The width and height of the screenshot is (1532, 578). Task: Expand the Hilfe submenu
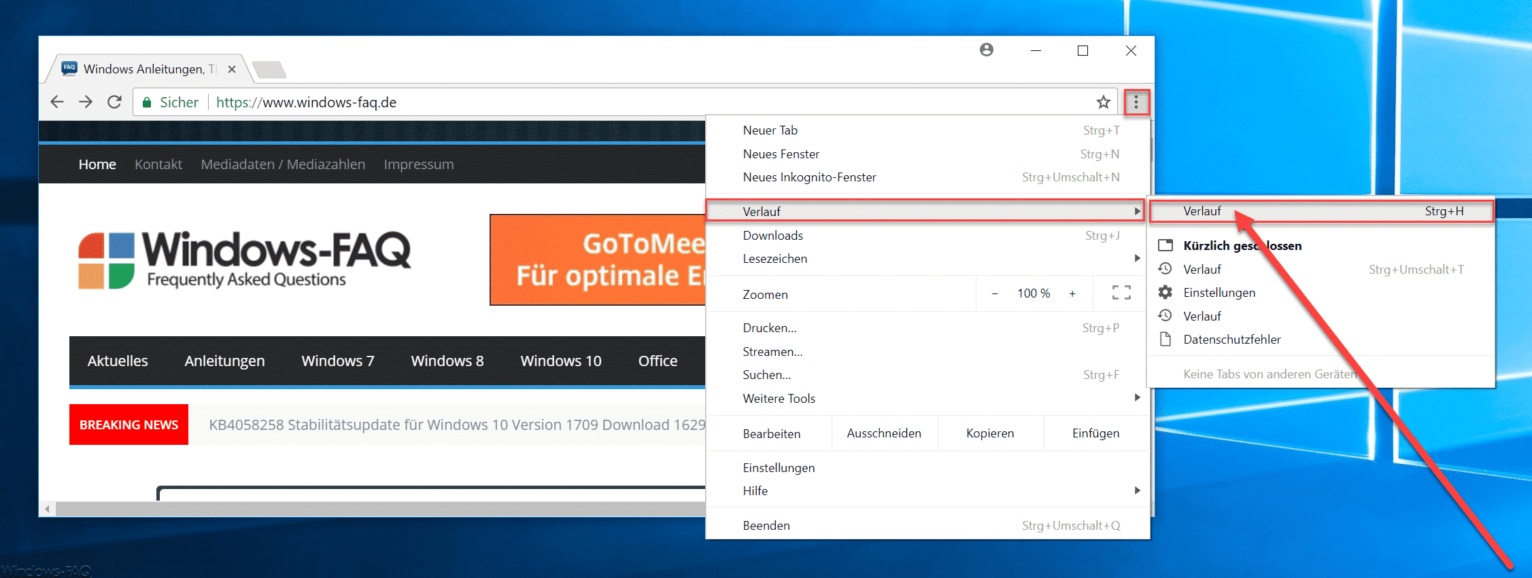coord(927,490)
